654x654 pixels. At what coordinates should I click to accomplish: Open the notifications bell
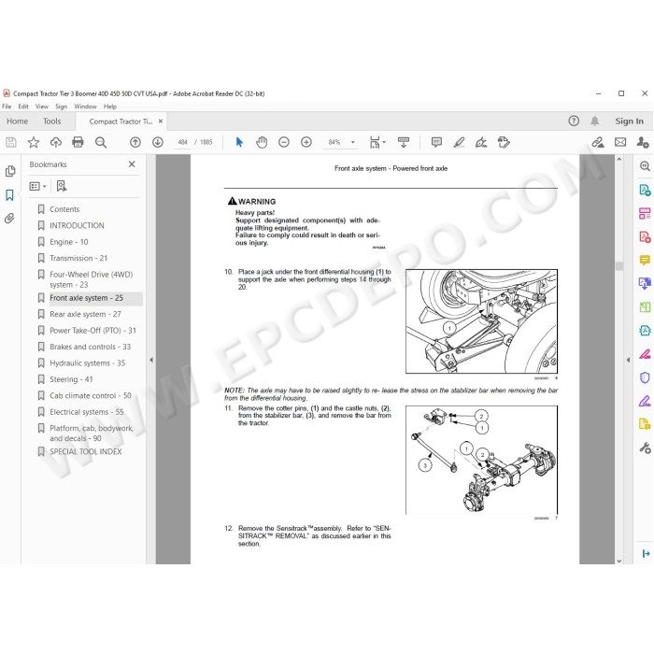(595, 121)
